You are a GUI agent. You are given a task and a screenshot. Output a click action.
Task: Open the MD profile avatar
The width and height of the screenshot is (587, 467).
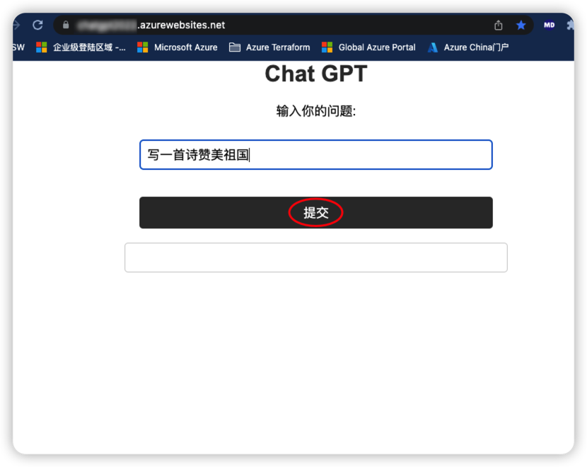pyautogui.click(x=550, y=25)
